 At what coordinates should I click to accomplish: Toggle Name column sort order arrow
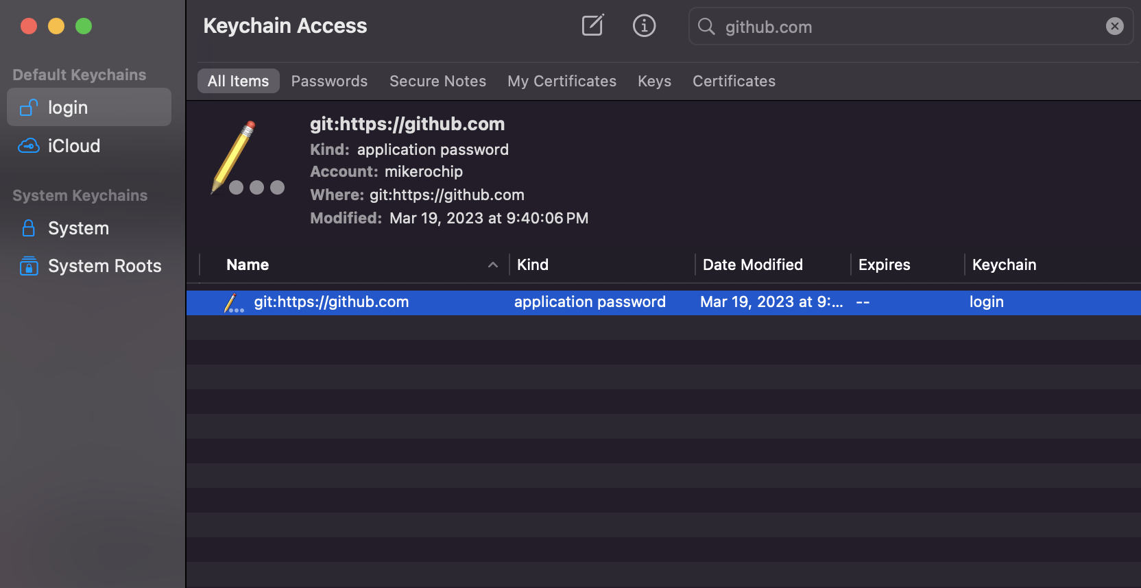493,265
